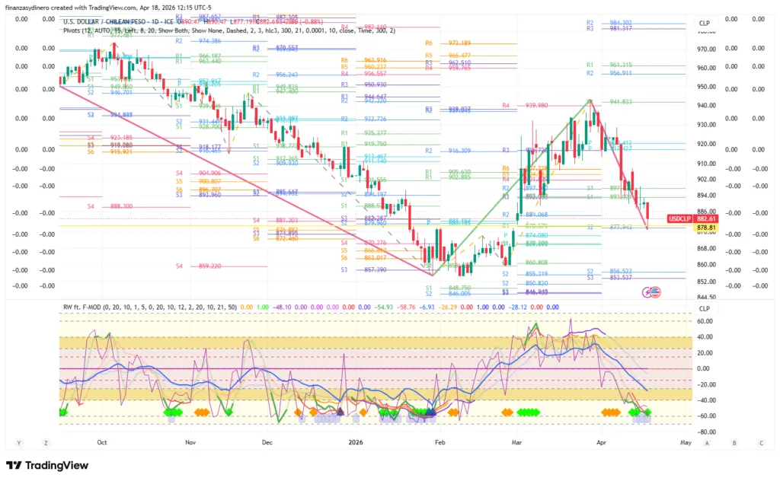This screenshot has height=481, width=780.
Task: Click the 60.00 level on oscillator scale
Action: 705,321
